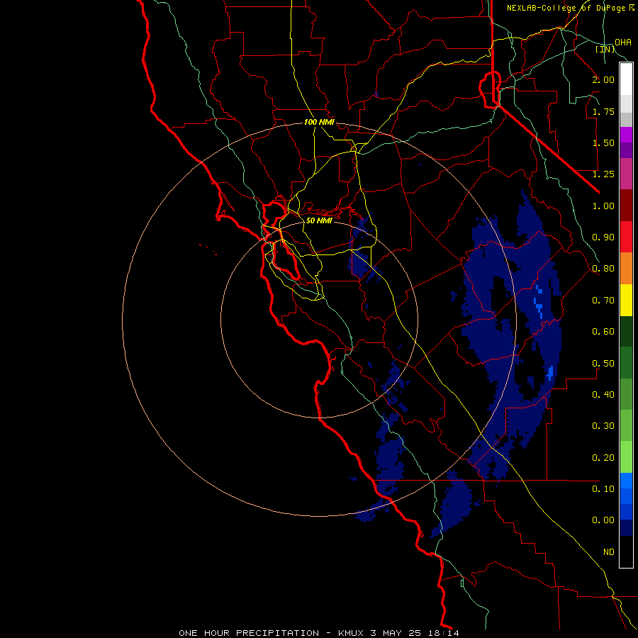638x638 pixels.
Task: Select the bright magenta swatch above 1.50
Action: click(x=626, y=135)
